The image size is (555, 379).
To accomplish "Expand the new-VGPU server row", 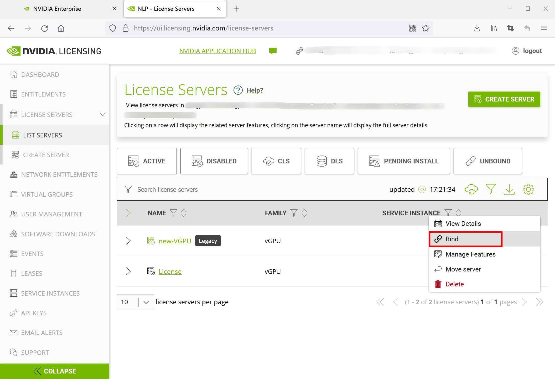I will click(128, 241).
